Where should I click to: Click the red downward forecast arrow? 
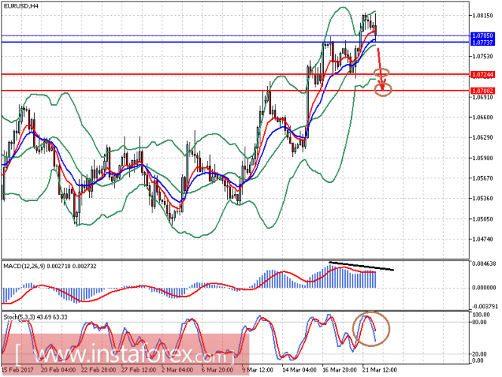pyautogui.click(x=380, y=59)
